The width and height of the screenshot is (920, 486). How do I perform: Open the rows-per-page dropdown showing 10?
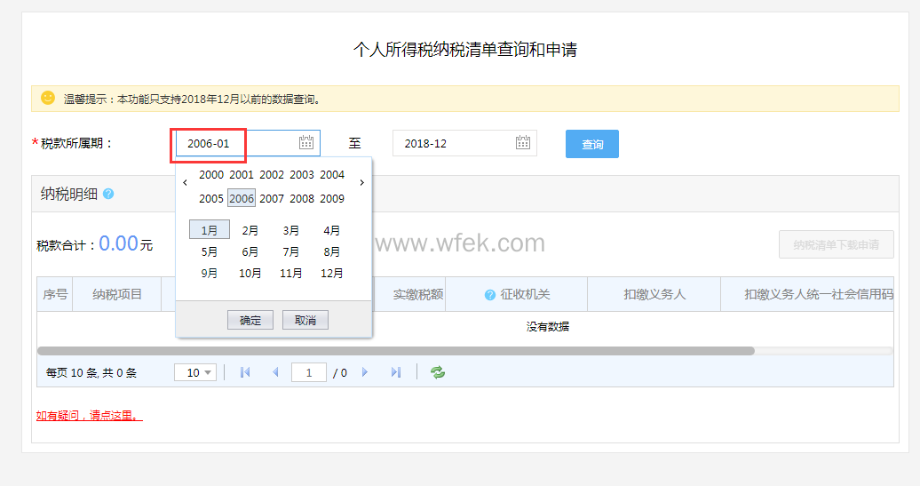coord(195,372)
